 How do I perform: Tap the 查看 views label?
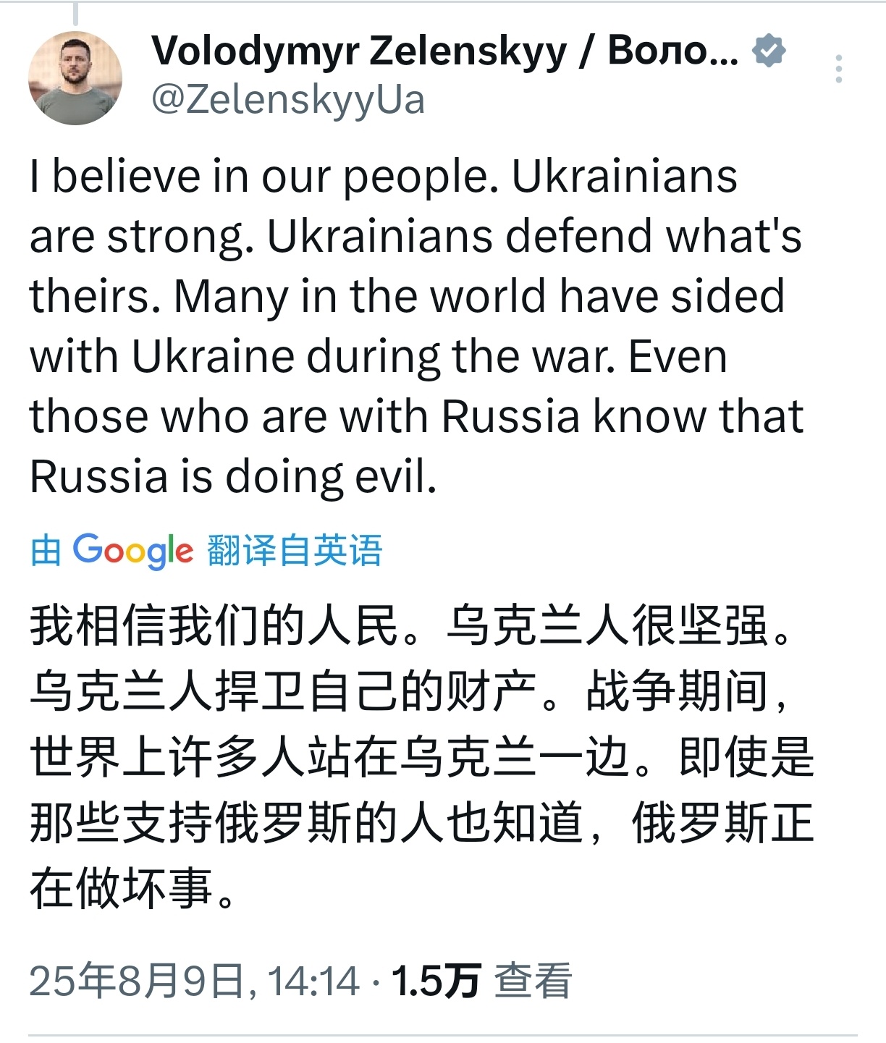pyautogui.click(x=533, y=982)
